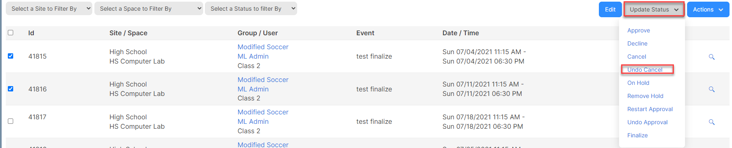This screenshot has width=732, height=148.
Task: Open details magnifier for reservation 41816
Action: (711, 89)
